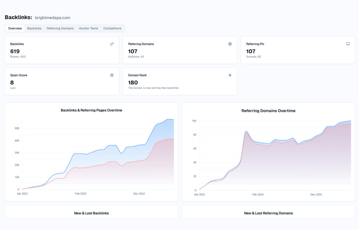This screenshot has width=359, height=230.
Task: View the Competitors tab
Action: pyautogui.click(x=112, y=28)
